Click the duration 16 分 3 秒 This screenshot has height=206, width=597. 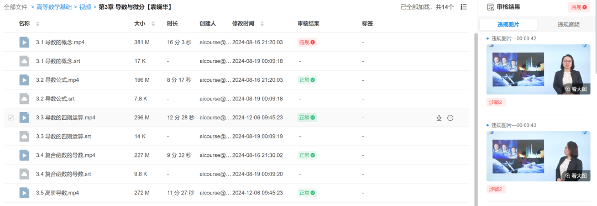179,42
